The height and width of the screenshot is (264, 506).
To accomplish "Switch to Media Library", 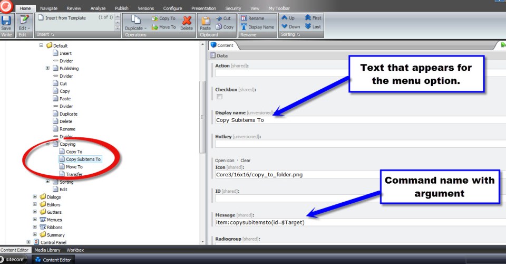I will pyautogui.click(x=47, y=250).
